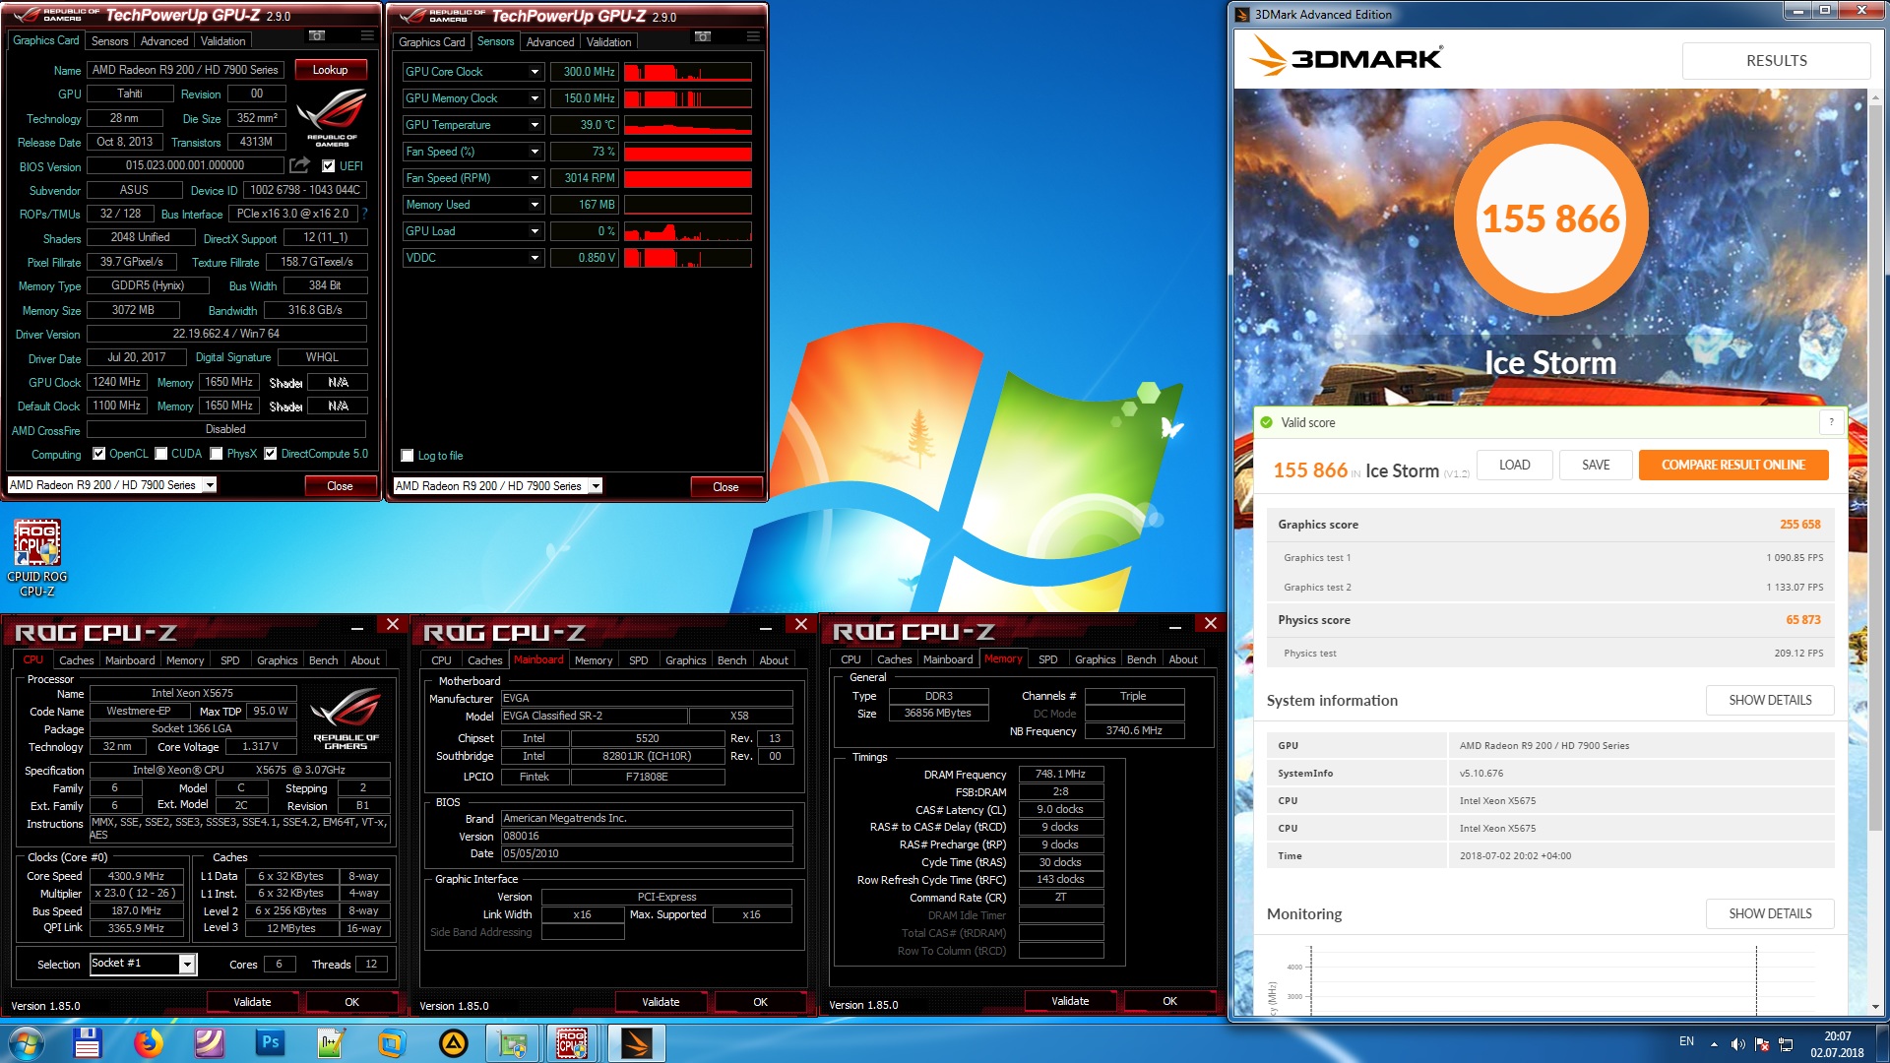This screenshot has height=1063, width=1890.
Task: Open the floppy disk app in taskbar
Action: click(x=88, y=1043)
